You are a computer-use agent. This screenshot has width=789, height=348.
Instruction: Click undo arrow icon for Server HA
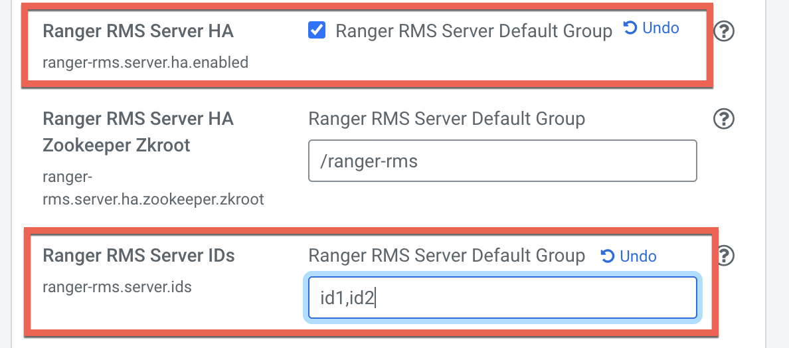630,28
